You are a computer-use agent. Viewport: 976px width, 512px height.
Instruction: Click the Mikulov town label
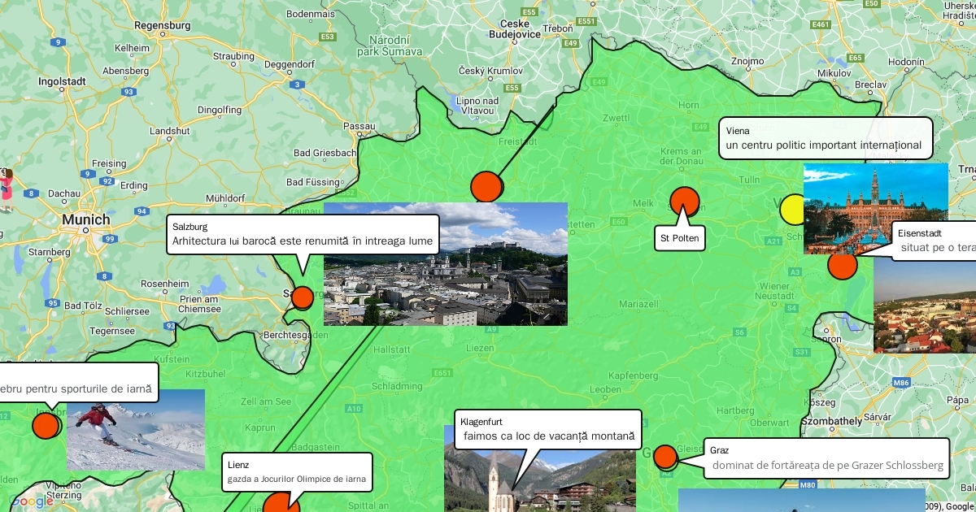pos(834,73)
